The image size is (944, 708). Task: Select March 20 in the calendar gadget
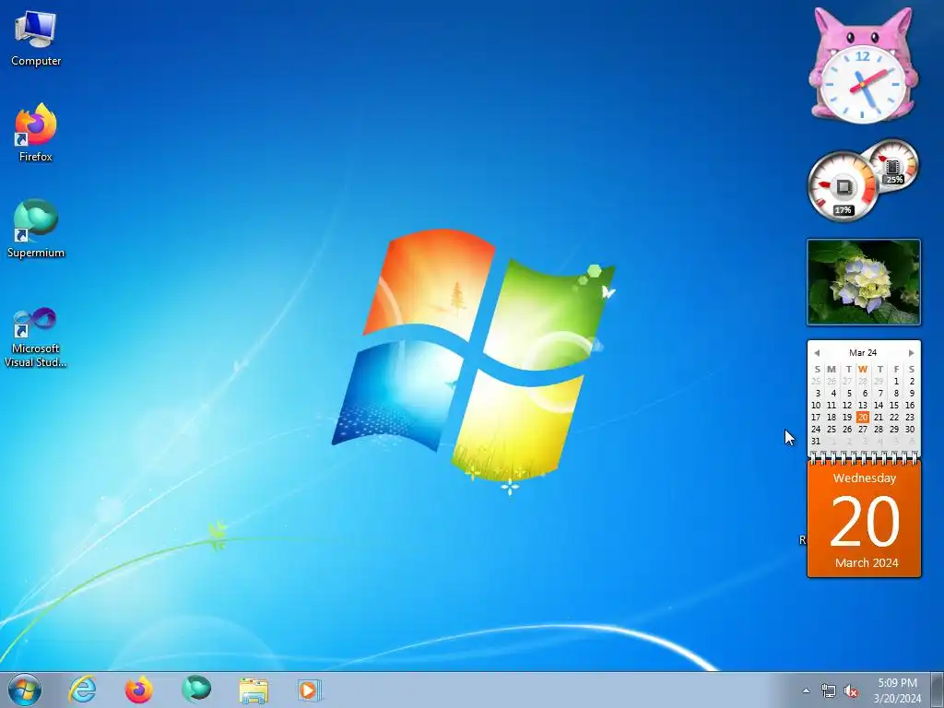(863, 417)
